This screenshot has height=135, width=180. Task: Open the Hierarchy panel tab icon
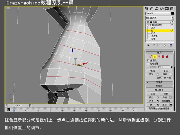click(157, 9)
